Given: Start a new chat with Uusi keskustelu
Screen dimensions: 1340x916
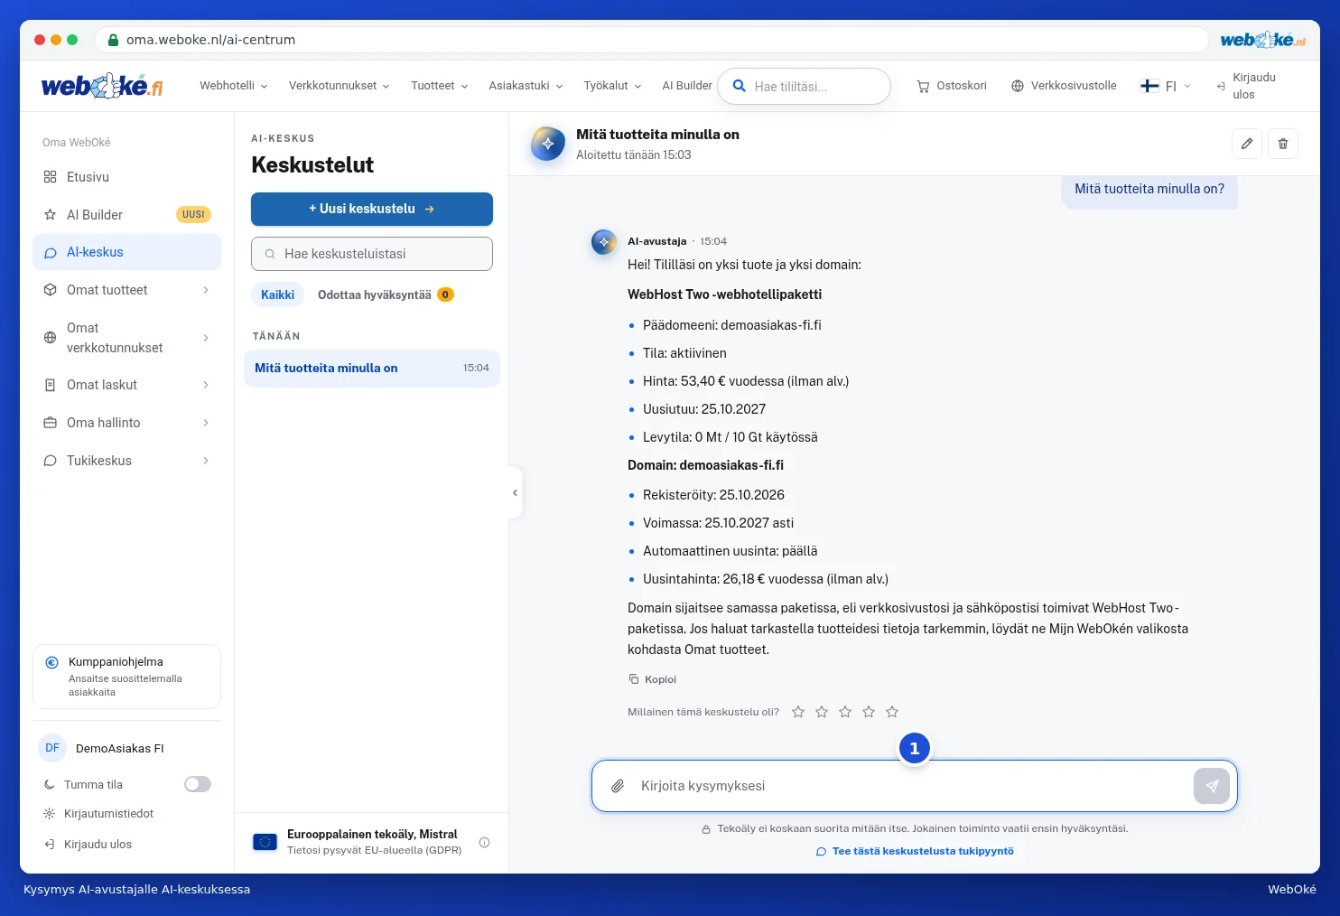Looking at the screenshot, I should click(x=372, y=209).
